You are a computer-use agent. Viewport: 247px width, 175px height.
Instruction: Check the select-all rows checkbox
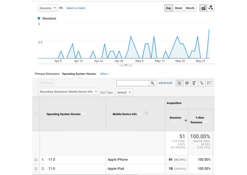(36, 114)
